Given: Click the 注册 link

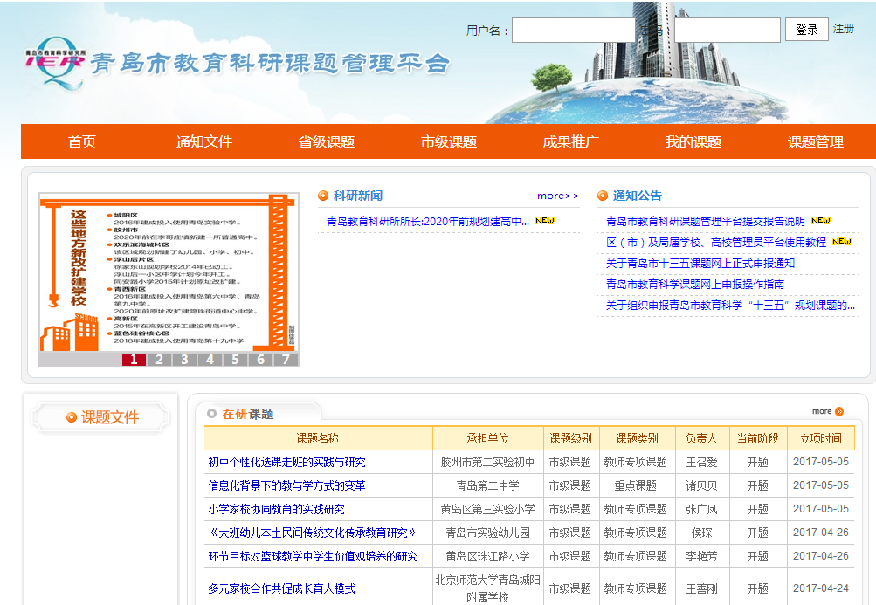Looking at the screenshot, I should [x=843, y=29].
